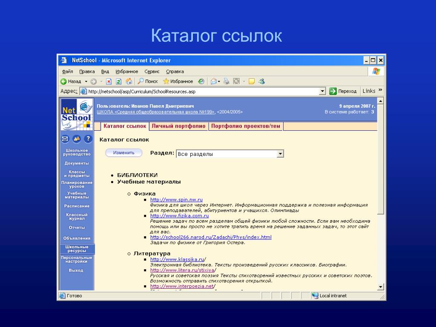Open mail envelope icon in NetSchool sidebar

[65, 139]
